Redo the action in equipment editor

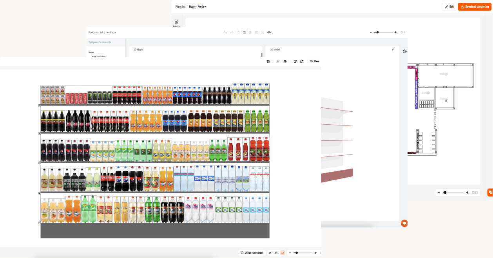pyautogui.click(x=232, y=33)
